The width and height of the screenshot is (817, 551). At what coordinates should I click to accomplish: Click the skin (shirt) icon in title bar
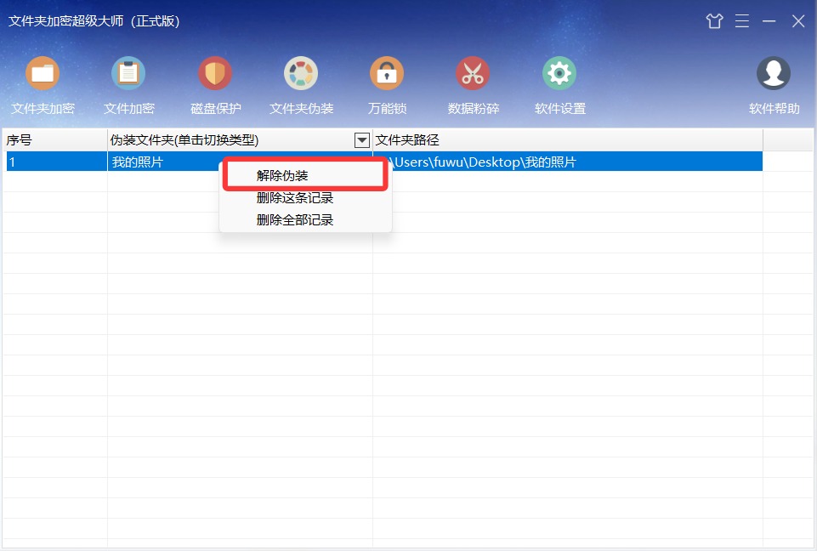714,21
